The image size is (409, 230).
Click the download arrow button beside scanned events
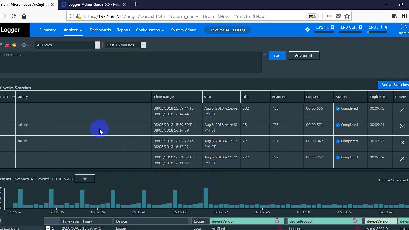85,179
